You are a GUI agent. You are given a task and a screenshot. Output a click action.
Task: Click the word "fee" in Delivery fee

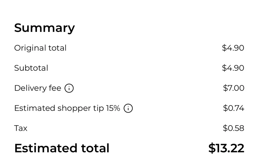(55, 88)
